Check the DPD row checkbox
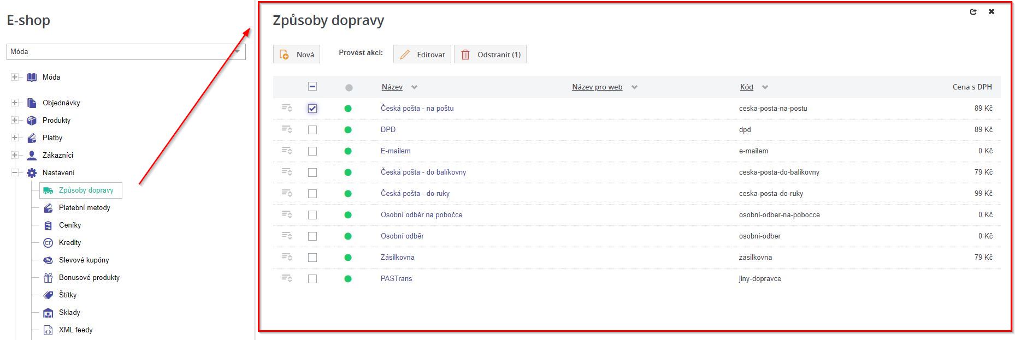The width and height of the screenshot is (1015, 340). tap(312, 130)
